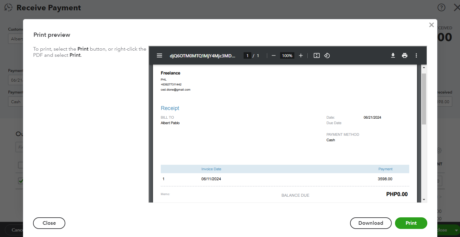Rotate the PDF counterclockwise
This screenshot has height=237, width=460.
click(x=327, y=55)
